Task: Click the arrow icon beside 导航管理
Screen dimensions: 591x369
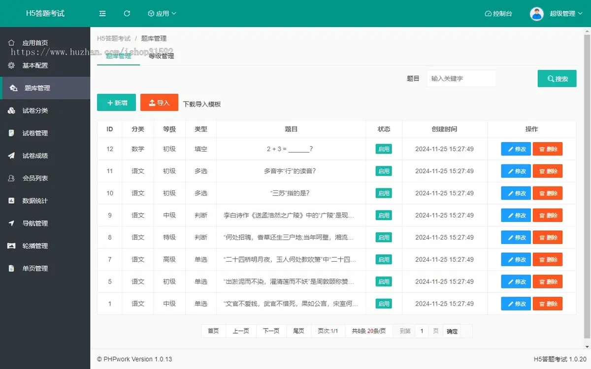Action: point(11,223)
